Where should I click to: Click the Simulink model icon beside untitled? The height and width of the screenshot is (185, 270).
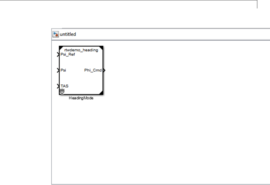click(56, 34)
